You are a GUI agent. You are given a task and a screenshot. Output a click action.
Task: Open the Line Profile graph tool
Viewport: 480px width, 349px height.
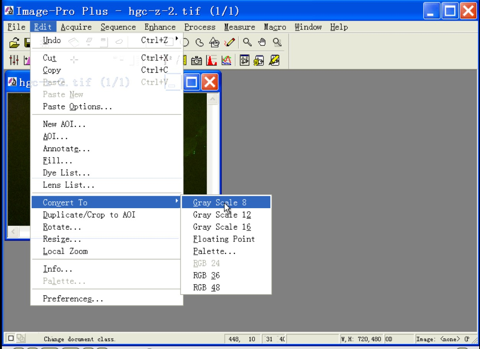(x=227, y=61)
